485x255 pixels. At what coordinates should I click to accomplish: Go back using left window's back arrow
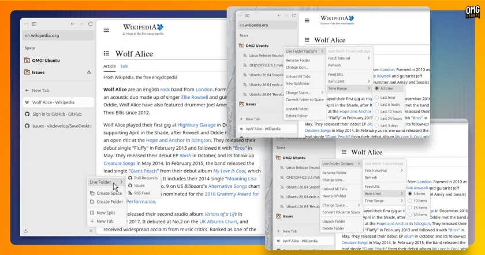(73, 24)
